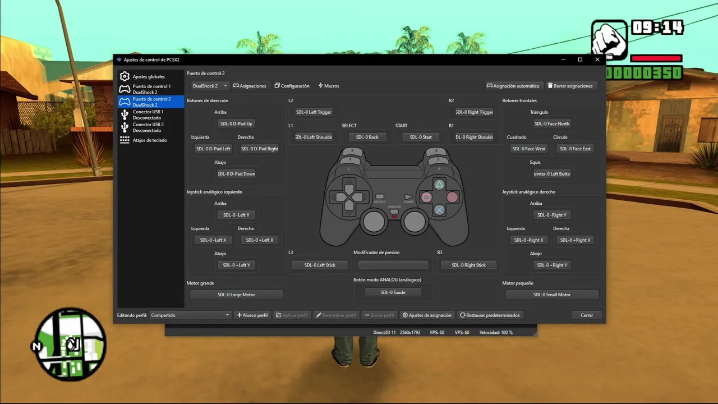This screenshot has width=718, height=404.
Task: Click the gear icon of Ajustes de asignación
Action: [405, 315]
